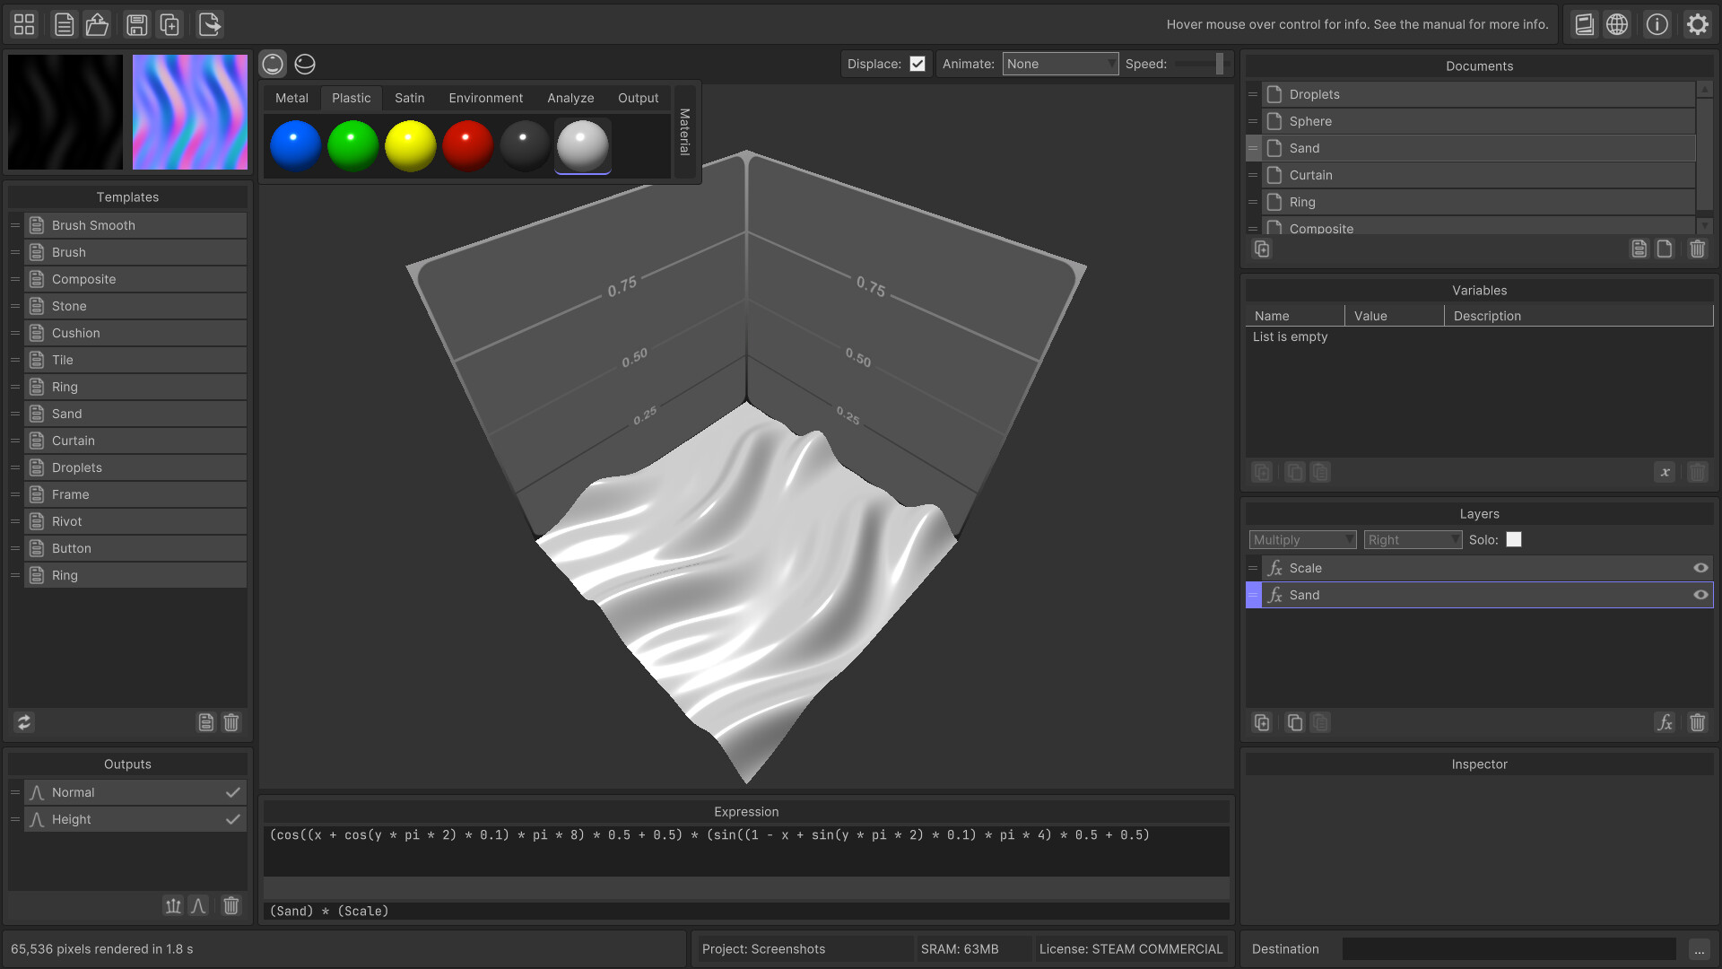
Task: Open the Animate dropdown set to None
Action: (1060, 64)
